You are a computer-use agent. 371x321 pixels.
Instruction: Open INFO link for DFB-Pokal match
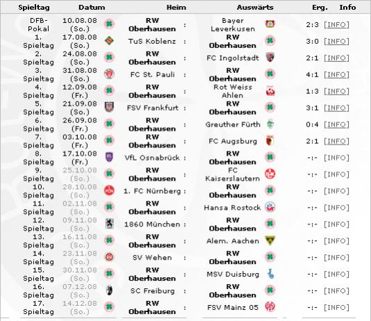[x=336, y=25]
